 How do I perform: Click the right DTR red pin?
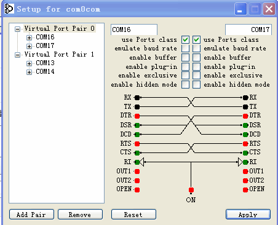[x=245, y=116]
